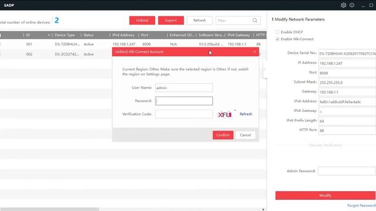This screenshot has width=376, height=211.
Task: Sort devices by ID column arrow
Action: tap(49, 35)
